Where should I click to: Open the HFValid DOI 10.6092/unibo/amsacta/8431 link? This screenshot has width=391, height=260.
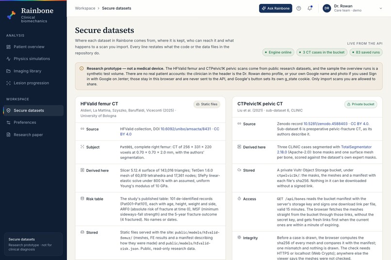185,129
